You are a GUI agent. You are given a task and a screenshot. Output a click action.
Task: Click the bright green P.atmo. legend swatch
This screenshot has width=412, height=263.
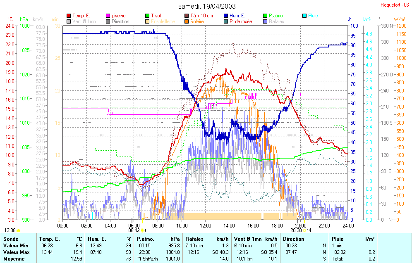(x=265, y=16)
